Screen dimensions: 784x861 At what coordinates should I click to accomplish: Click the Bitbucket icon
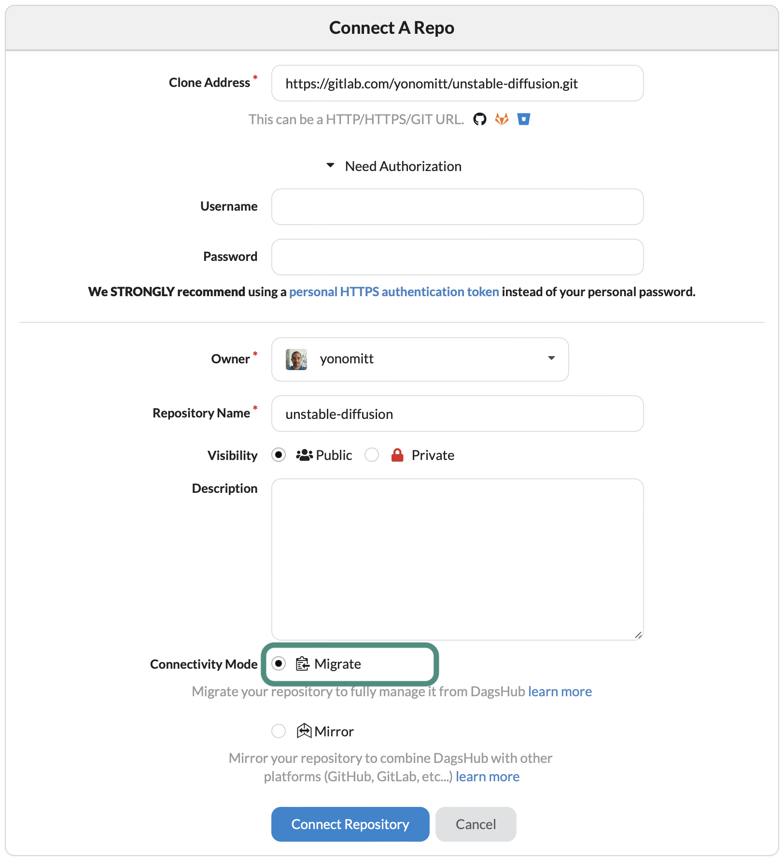524,119
